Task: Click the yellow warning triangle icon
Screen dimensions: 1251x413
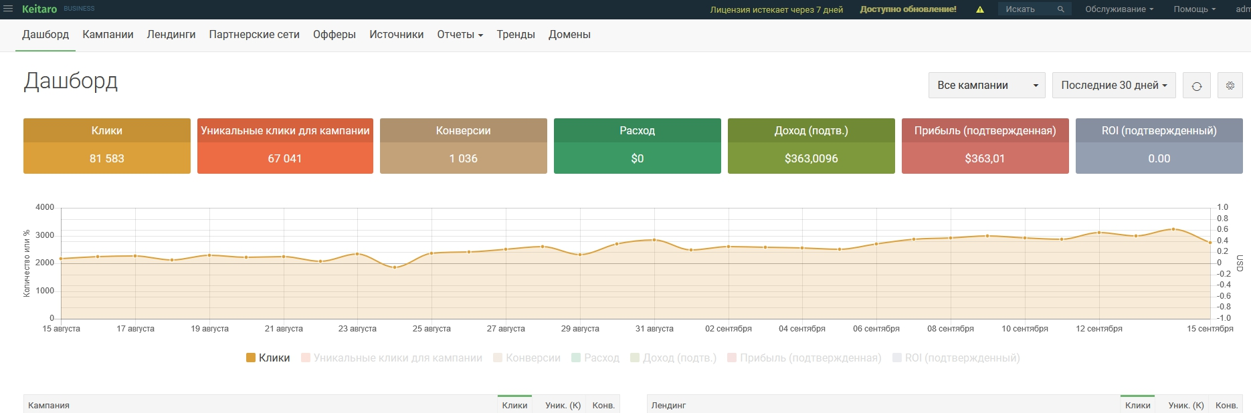Action: coord(980,9)
